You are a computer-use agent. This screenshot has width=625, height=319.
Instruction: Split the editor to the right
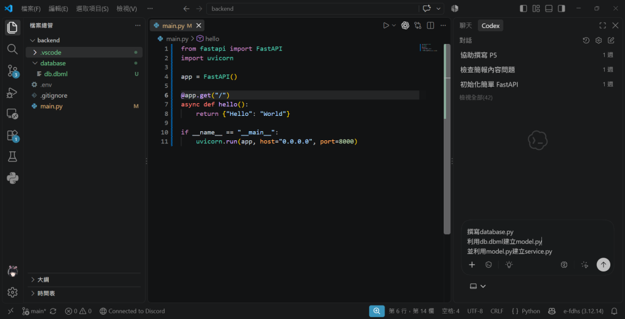point(430,26)
